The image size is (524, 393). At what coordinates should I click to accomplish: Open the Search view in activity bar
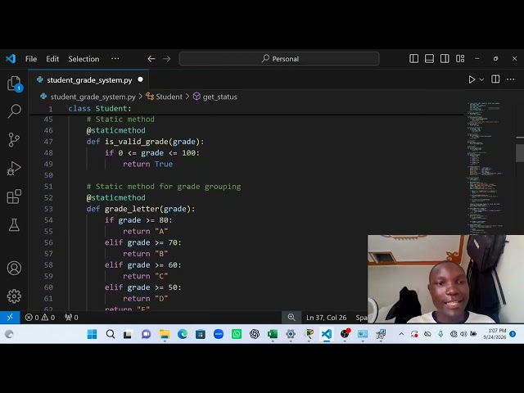click(14, 111)
